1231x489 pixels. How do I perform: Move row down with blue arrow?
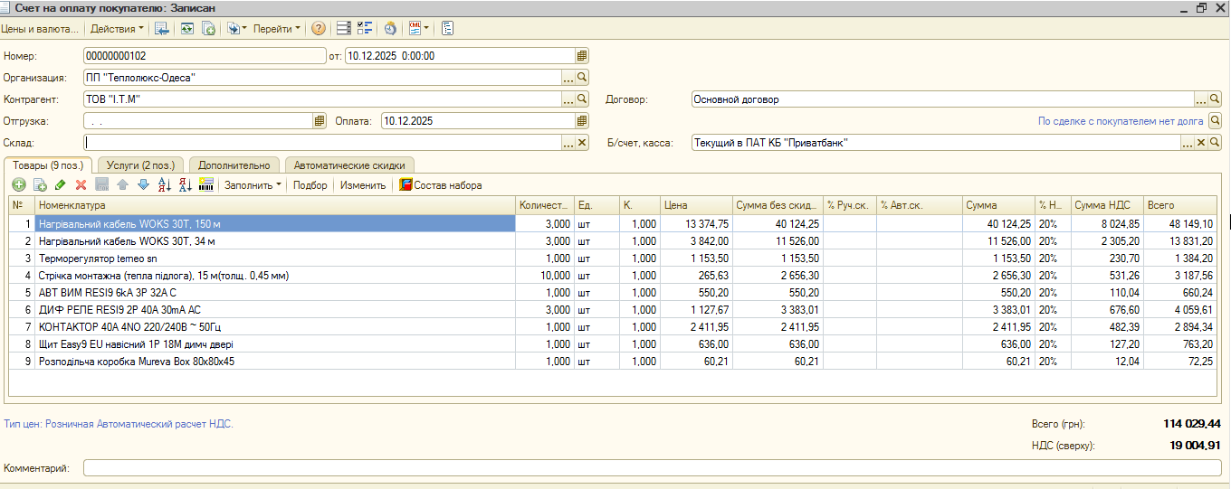[143, 185]
